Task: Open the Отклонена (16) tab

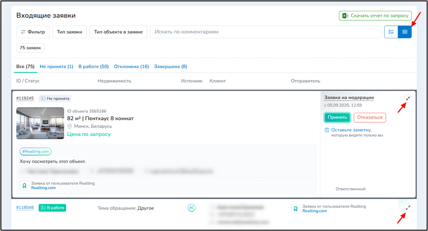Action: pyautogui.click(x=131, y=67)
